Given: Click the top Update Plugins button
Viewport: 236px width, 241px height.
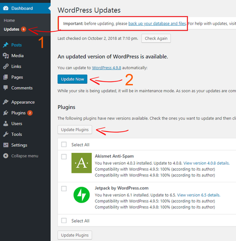Looking at the screenshot, I should click(x=75, y=130).
